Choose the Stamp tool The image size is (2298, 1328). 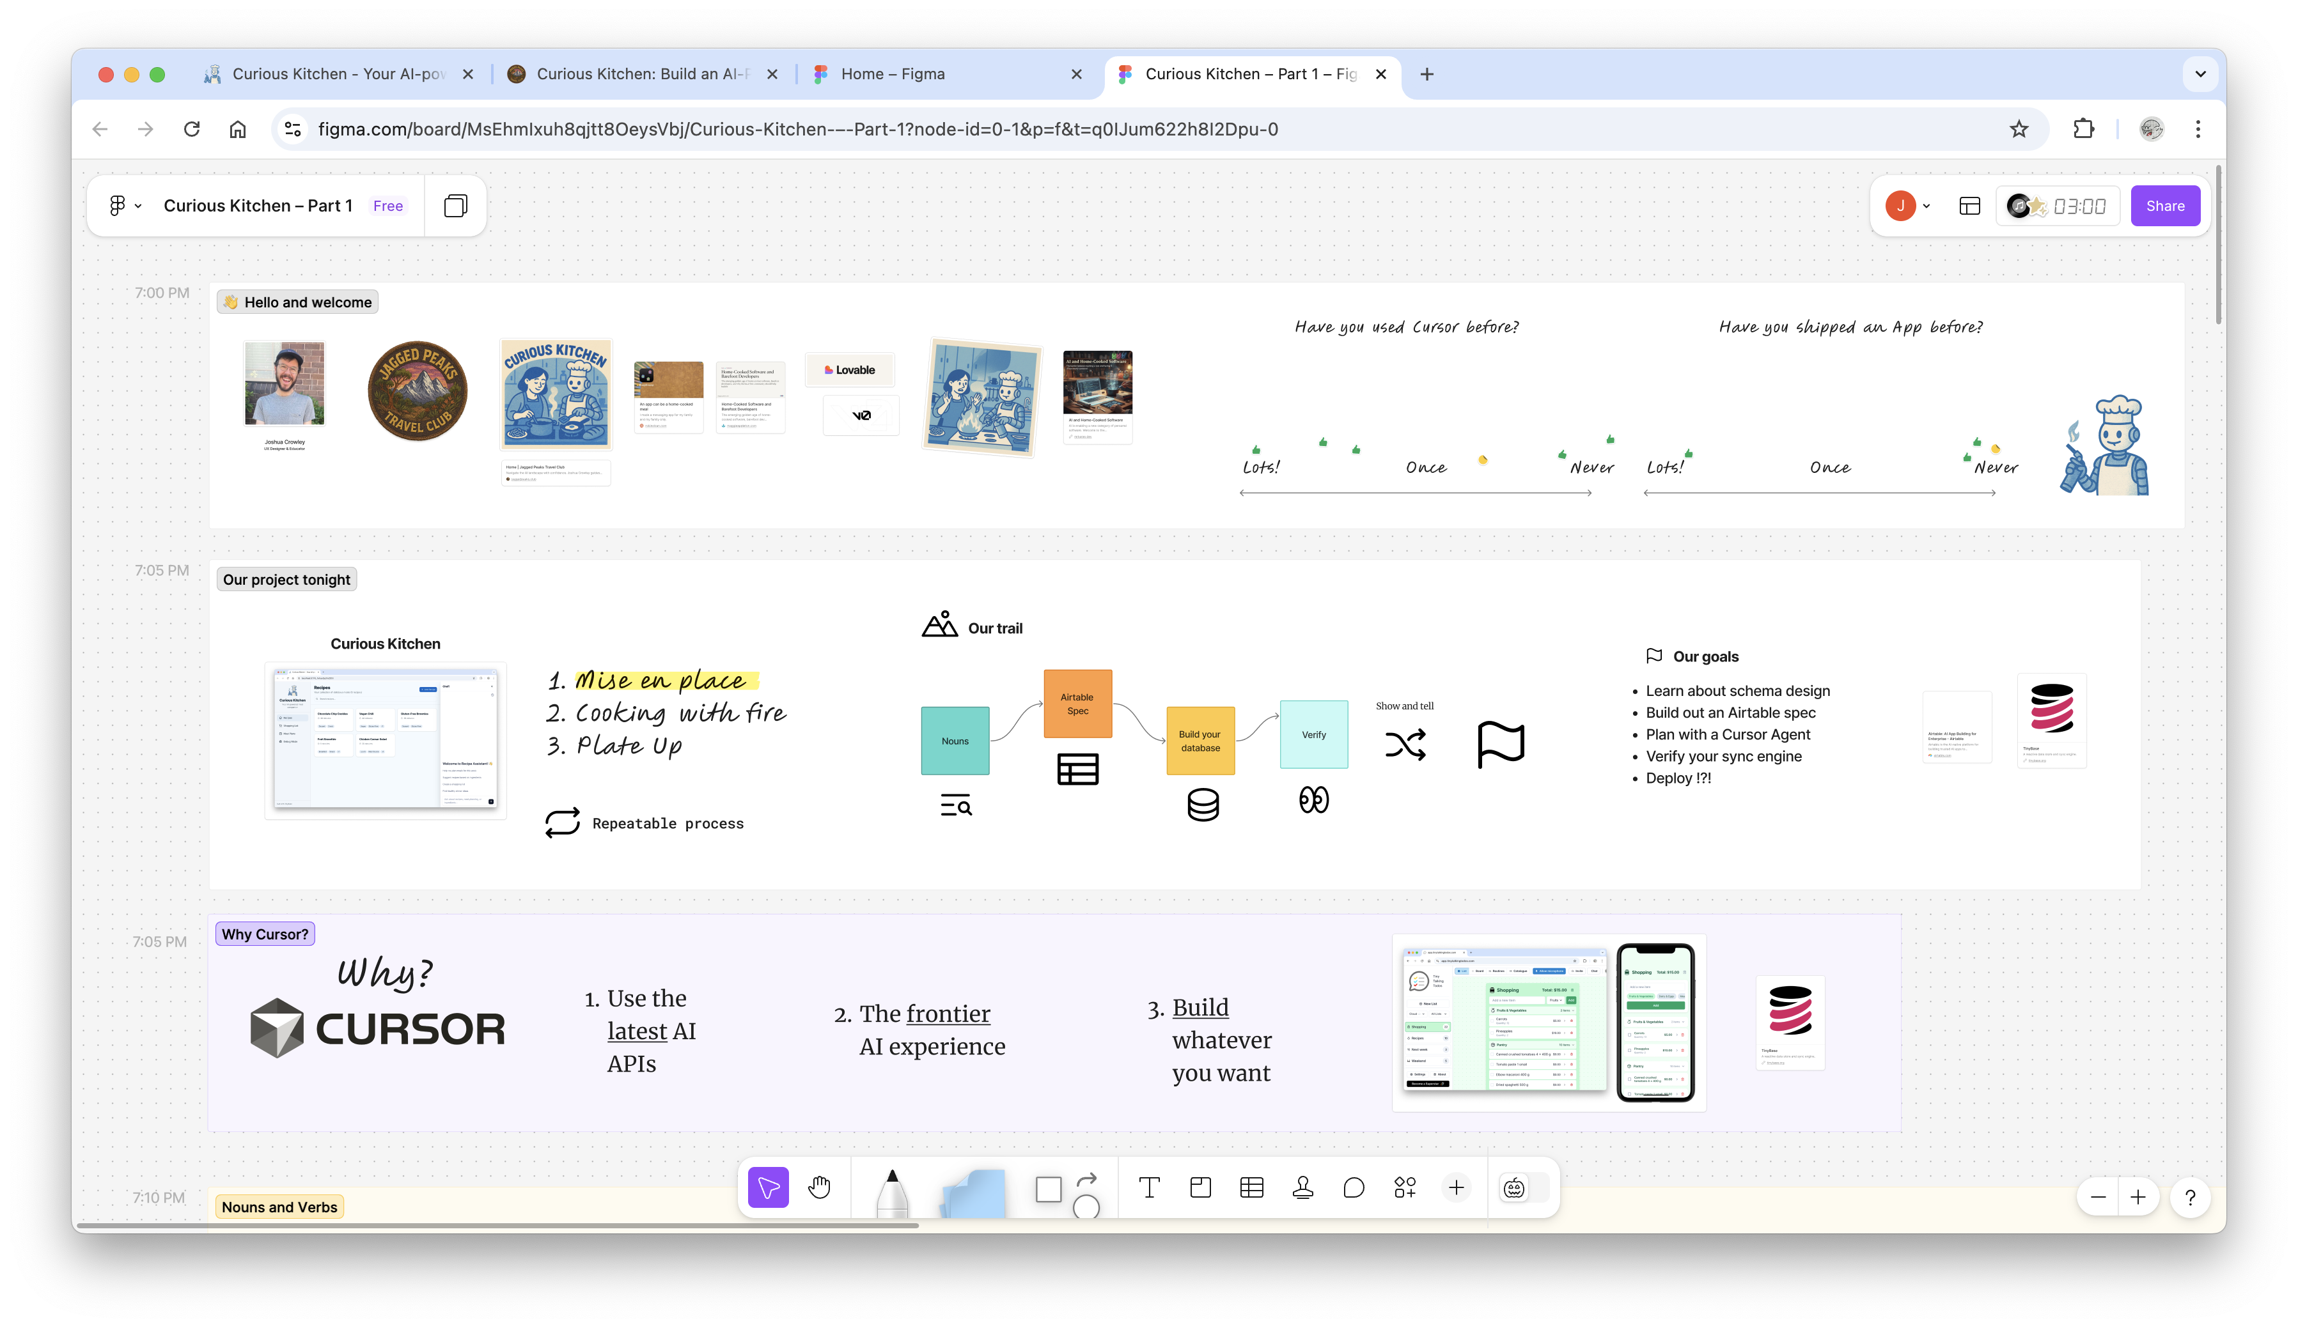1302,1187
